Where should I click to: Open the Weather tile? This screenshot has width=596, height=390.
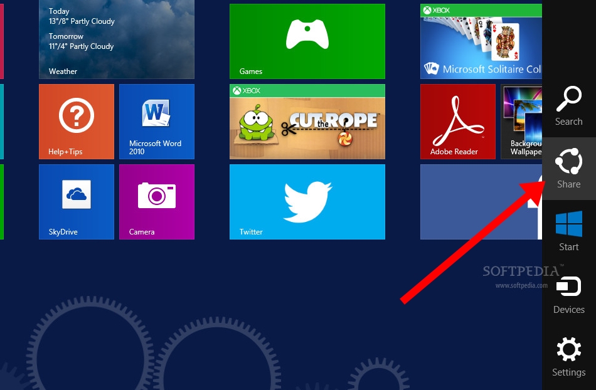(x=117, y=40)
